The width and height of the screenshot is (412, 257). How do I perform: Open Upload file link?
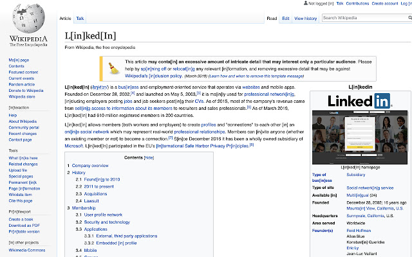[18, 170]
